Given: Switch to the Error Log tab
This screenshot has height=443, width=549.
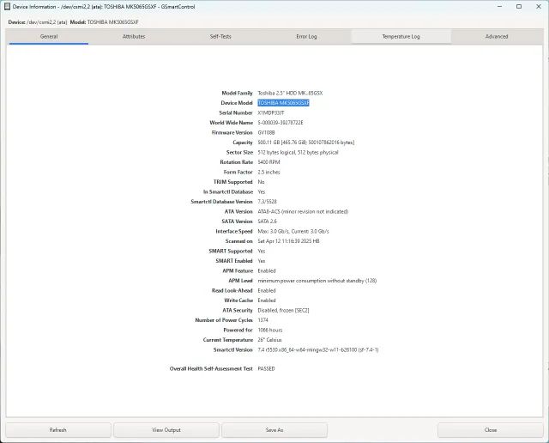Looking at the screenshot, I should click(306, 36).
